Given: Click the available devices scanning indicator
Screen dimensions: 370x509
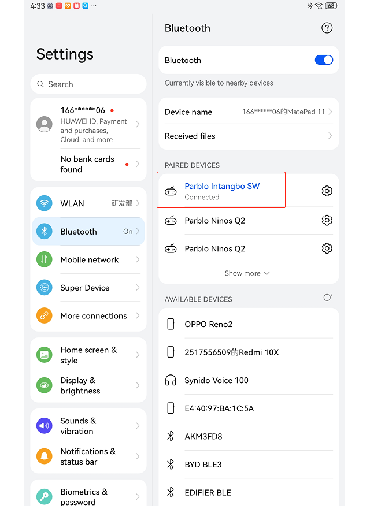Looking at the screenshot, I should coord(327,298).
